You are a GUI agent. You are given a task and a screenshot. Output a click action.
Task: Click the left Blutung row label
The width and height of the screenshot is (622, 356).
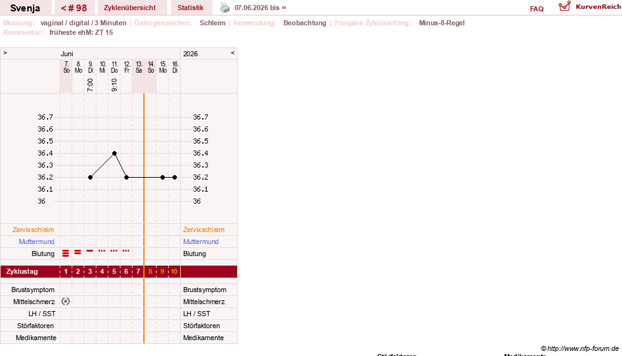tap(43, 254)
